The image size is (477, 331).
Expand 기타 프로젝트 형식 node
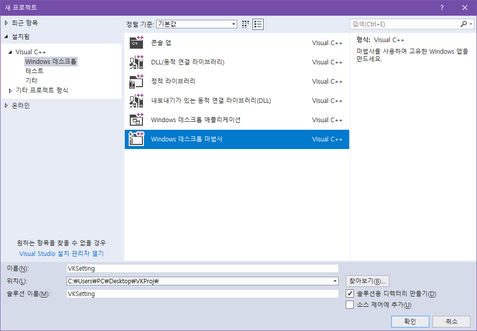(10, 90)
